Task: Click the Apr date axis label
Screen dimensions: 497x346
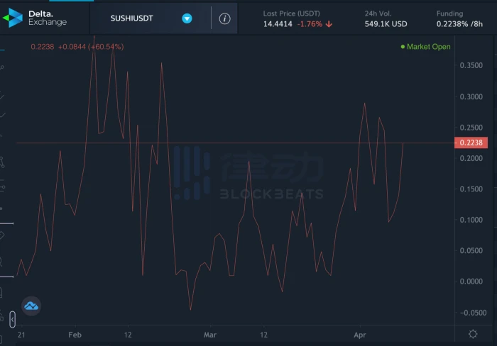Action: click(360, 335)
